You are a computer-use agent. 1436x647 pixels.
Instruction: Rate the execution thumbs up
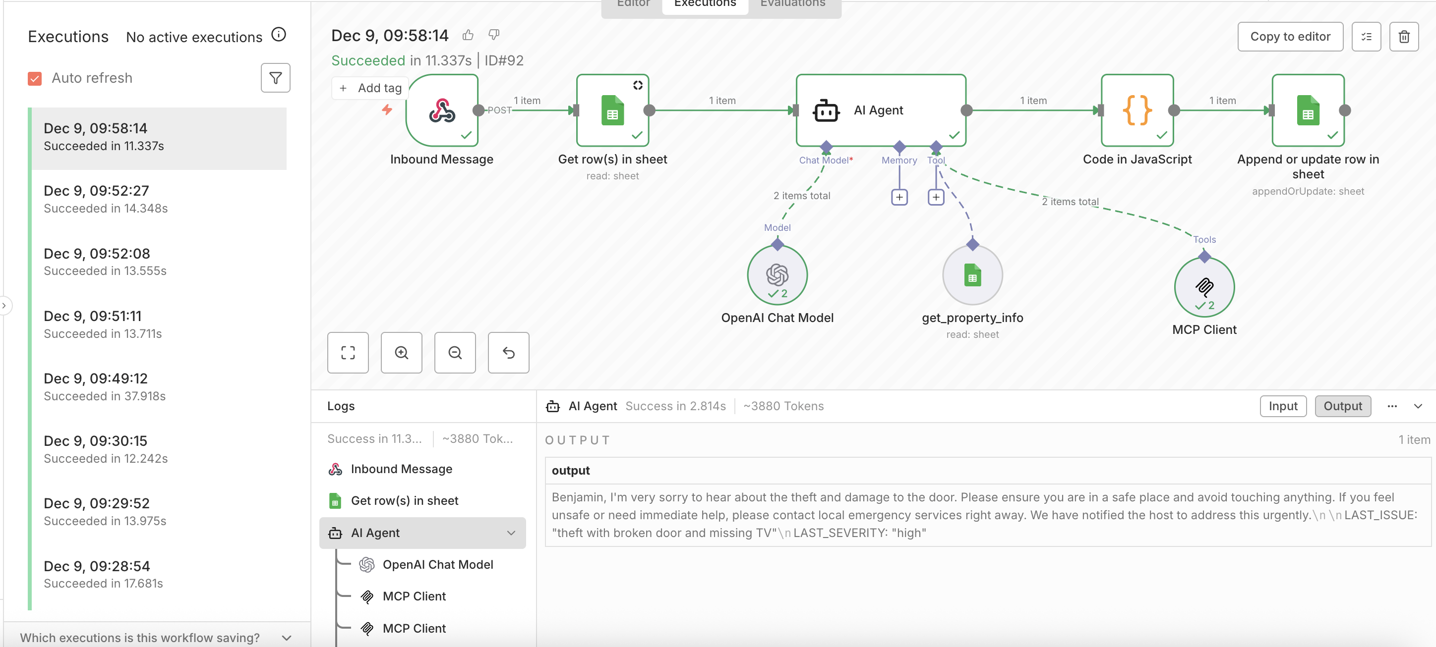pyautogui.click(x=468, y=35)
